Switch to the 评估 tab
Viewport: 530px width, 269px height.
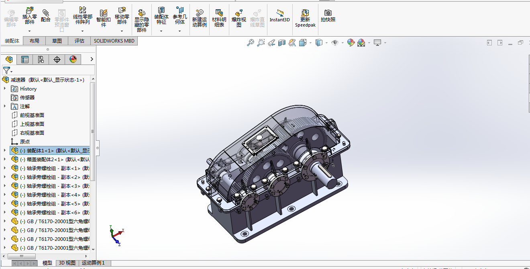pyautogui.click(x=79, y=41)
